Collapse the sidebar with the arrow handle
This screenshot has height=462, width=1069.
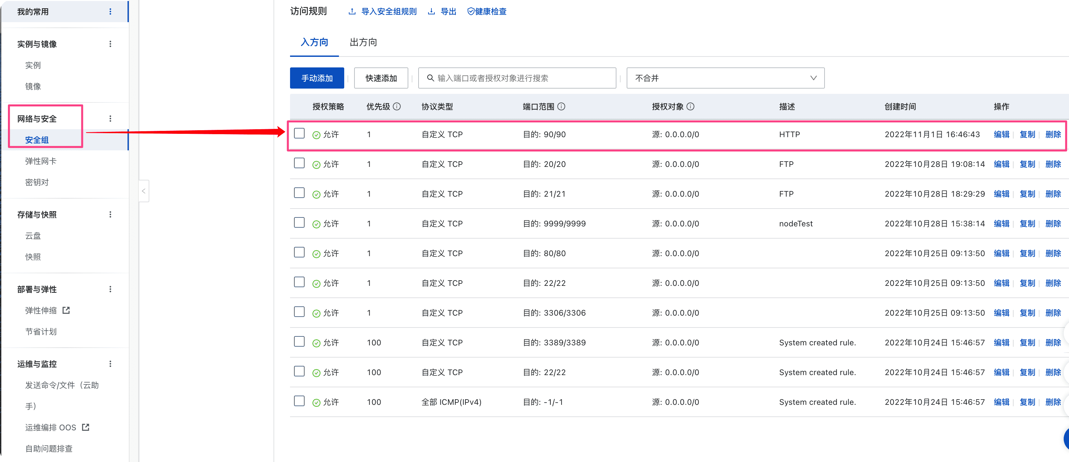(144, 191)
